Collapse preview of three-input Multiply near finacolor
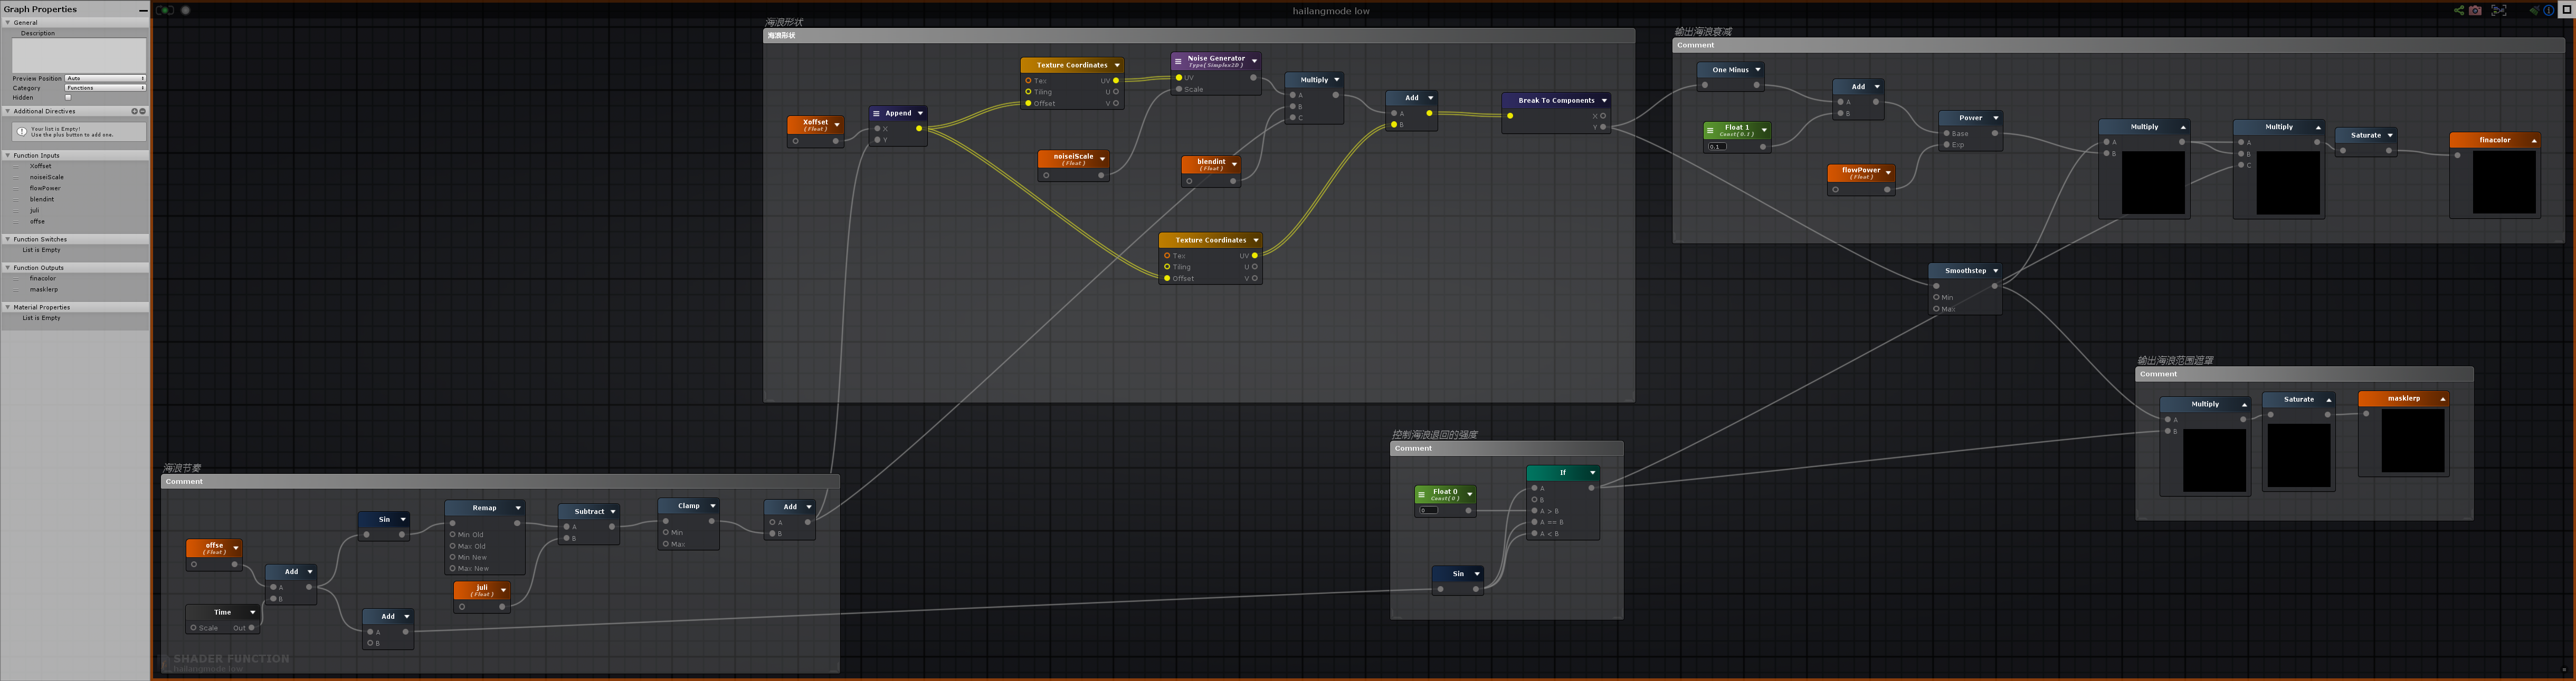The height and width of the screenshot is (681, 2576). (2318, 127)
